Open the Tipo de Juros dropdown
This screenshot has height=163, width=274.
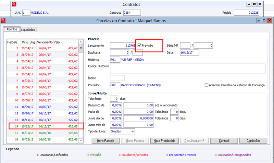[133, 131]
